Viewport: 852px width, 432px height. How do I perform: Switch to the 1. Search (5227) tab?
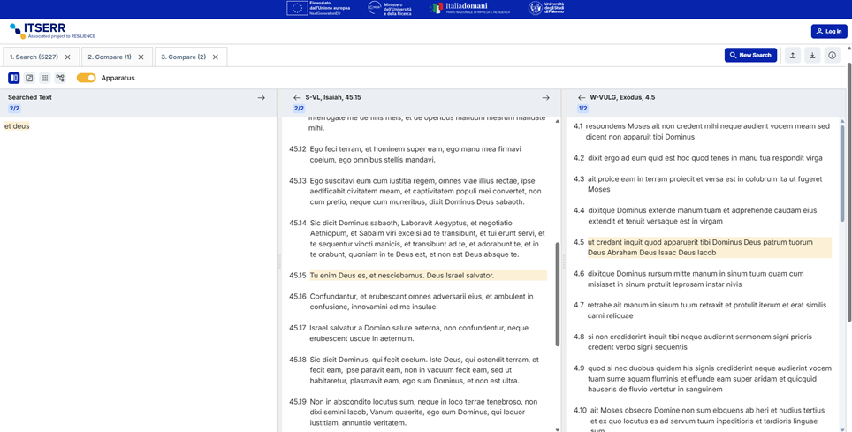(34, 57)
